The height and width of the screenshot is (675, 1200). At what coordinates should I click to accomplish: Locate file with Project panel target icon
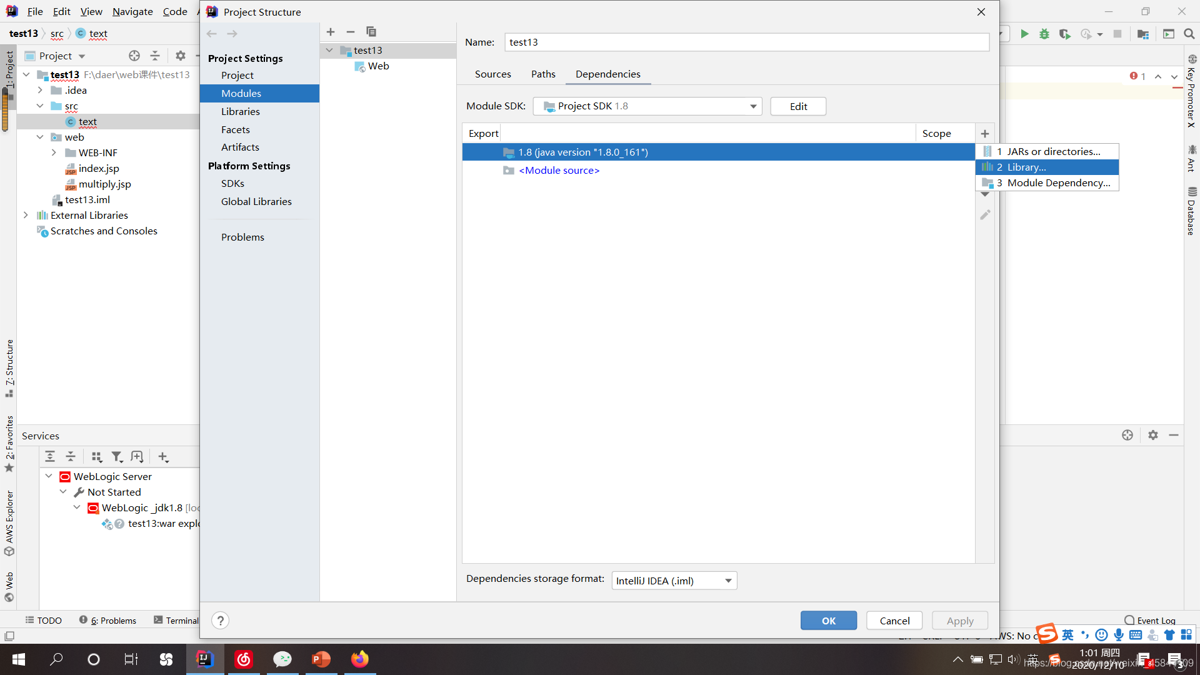pyautogui.click(x=134, y=56)
